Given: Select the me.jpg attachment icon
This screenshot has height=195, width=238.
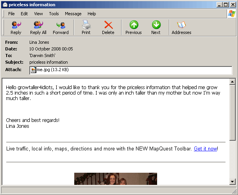Looking at the screenshot, I should [x=34, y=70].
